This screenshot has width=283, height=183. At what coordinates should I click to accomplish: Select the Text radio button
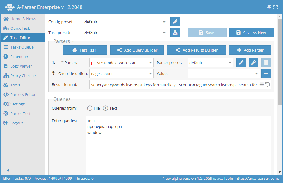(x=105, y=108)
